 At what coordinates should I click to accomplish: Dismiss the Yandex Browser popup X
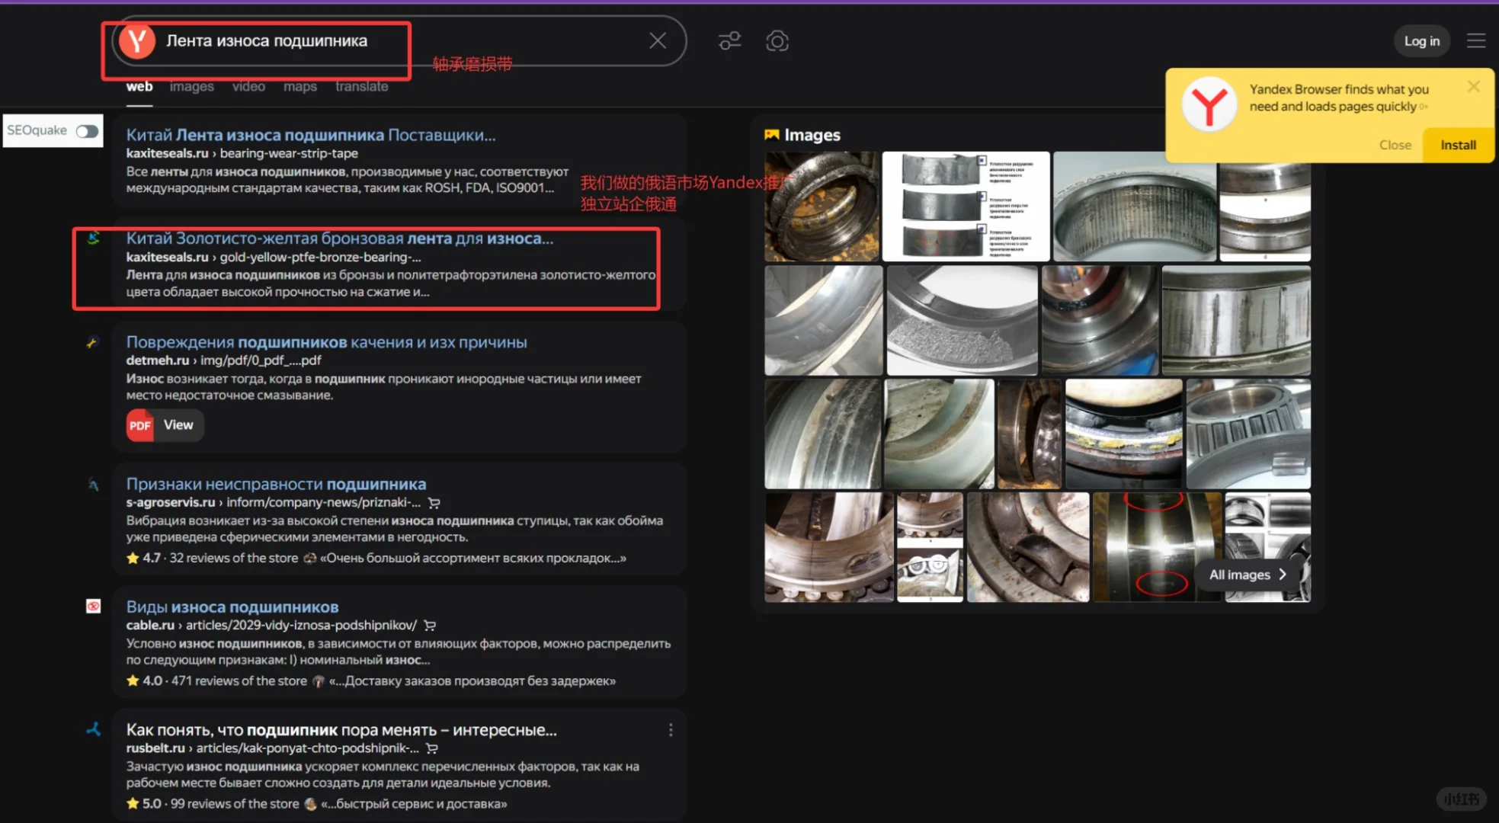coord(1474,86)
